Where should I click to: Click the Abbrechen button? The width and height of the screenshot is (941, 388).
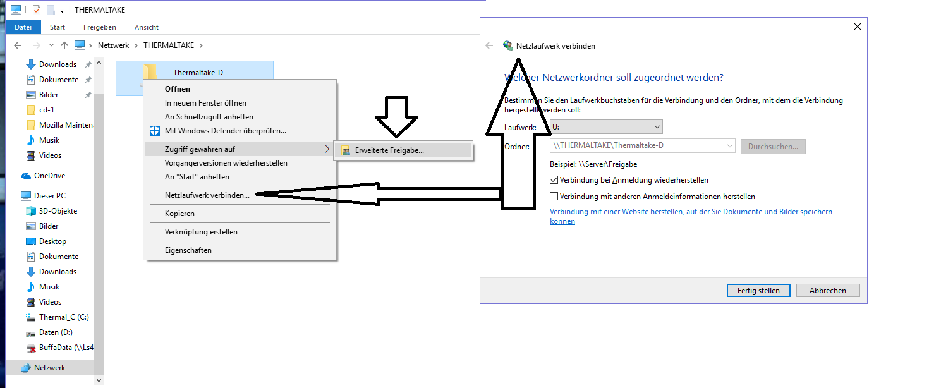pos(828,291)
